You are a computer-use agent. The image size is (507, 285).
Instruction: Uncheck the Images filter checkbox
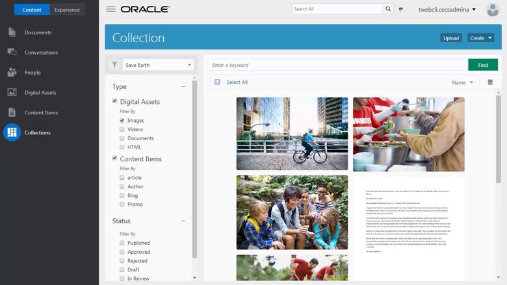pos(122,120)
